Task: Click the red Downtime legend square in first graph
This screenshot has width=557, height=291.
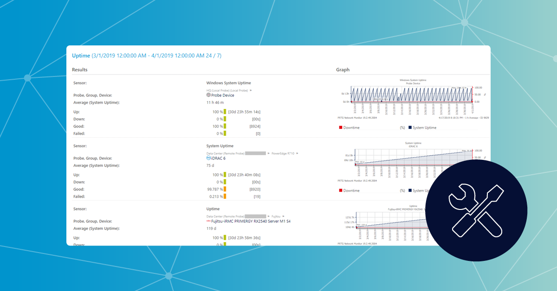Action: [x=340, y=127]
